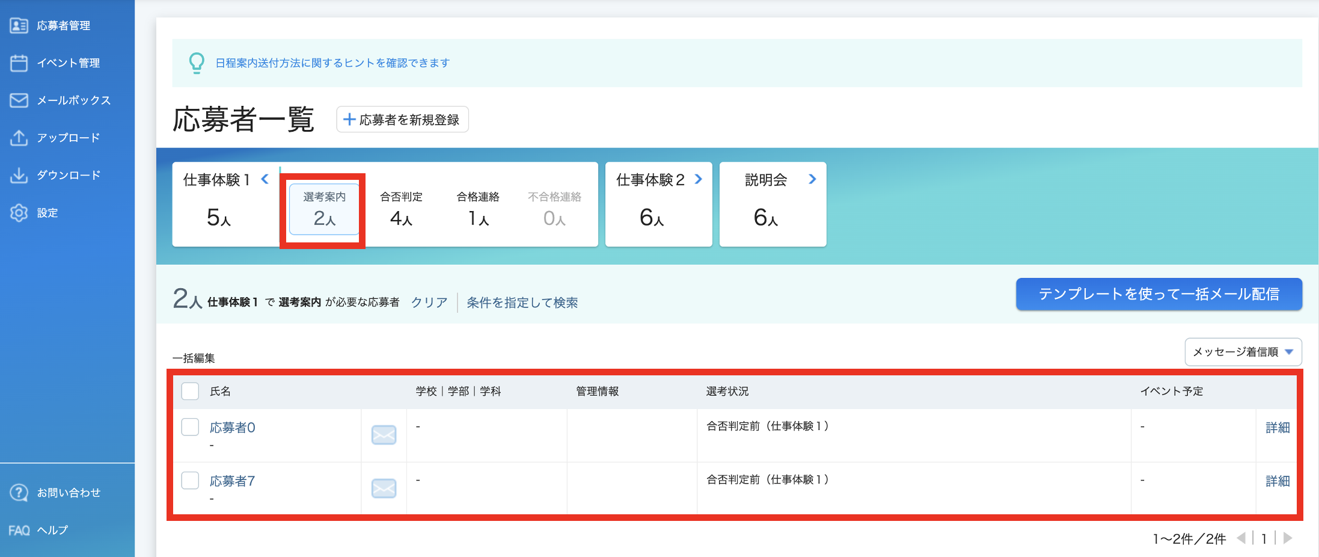
Task: Select the 合否判定 4人 step
Action: point(401,209)
